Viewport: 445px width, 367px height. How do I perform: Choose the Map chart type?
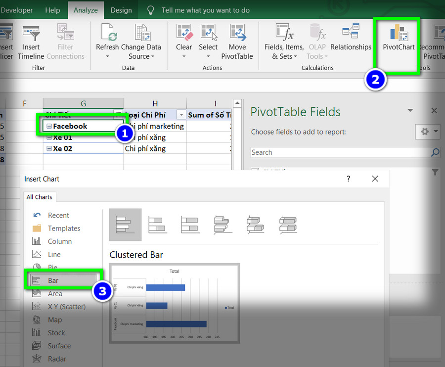(x=55, y=320)
